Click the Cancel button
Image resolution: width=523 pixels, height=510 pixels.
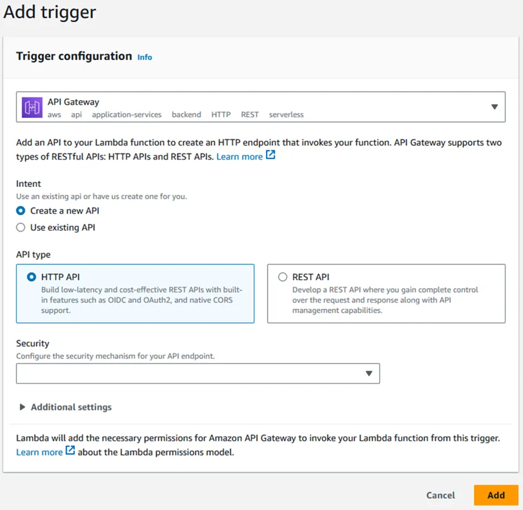tap(440, 495)
